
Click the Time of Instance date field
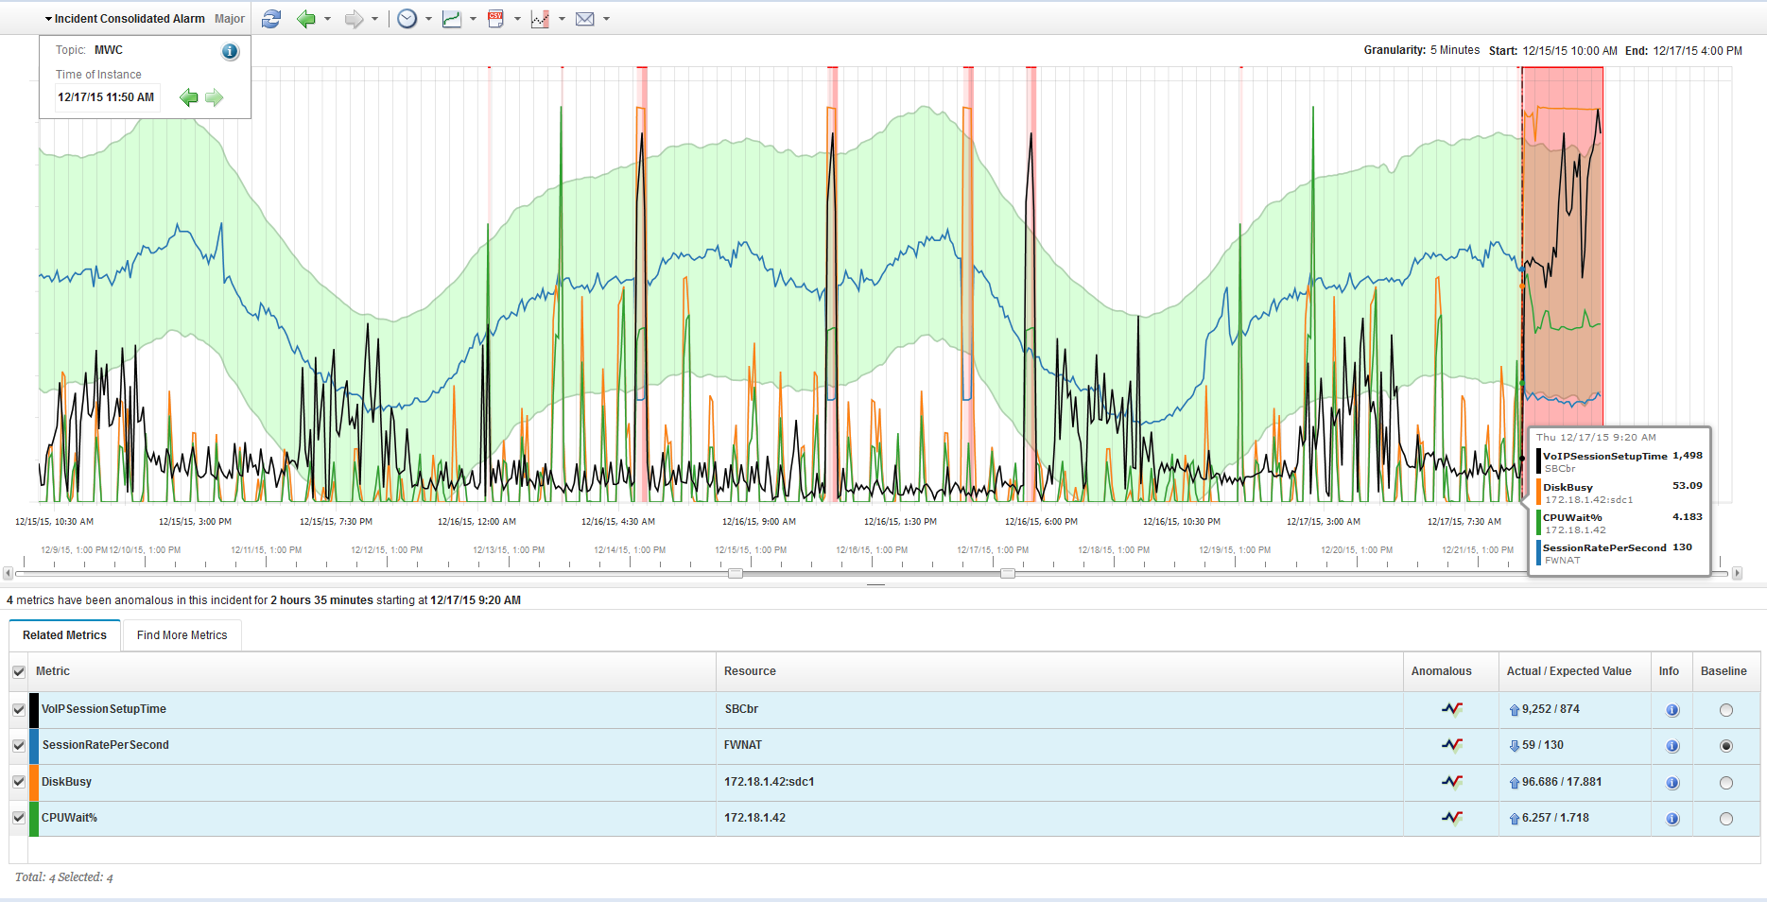pos(106,97)
